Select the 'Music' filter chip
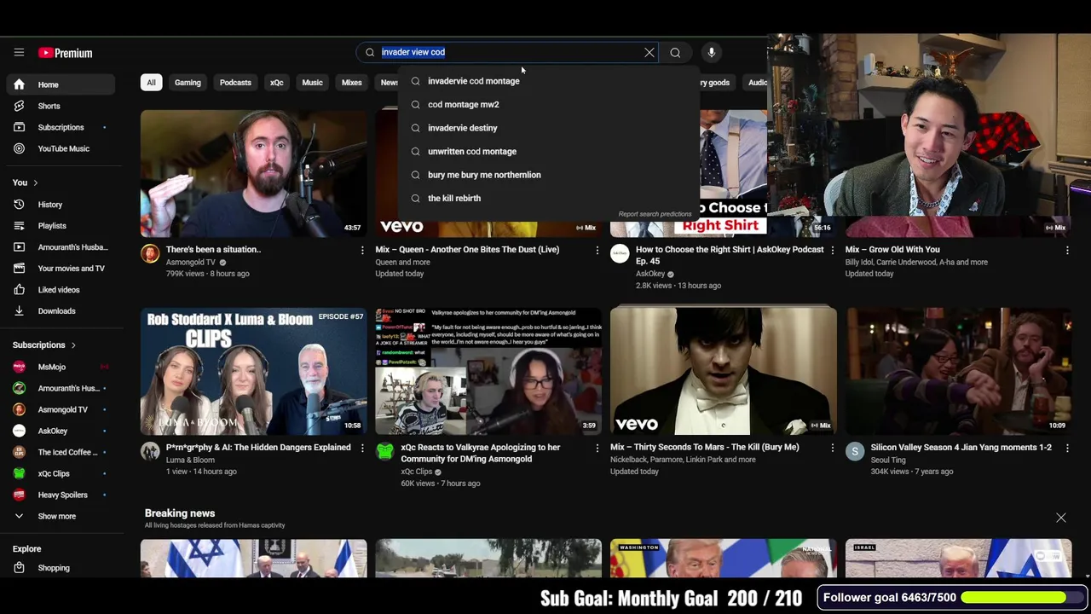The image size is (1091, 614). (312, 83)
